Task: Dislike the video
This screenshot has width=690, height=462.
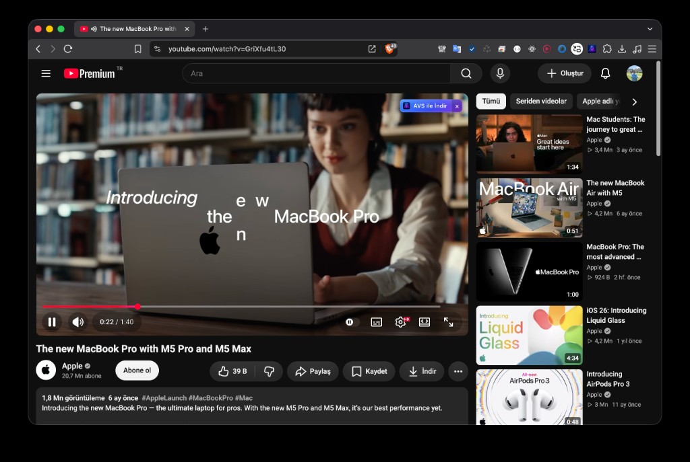Action: tap(269, 371)
